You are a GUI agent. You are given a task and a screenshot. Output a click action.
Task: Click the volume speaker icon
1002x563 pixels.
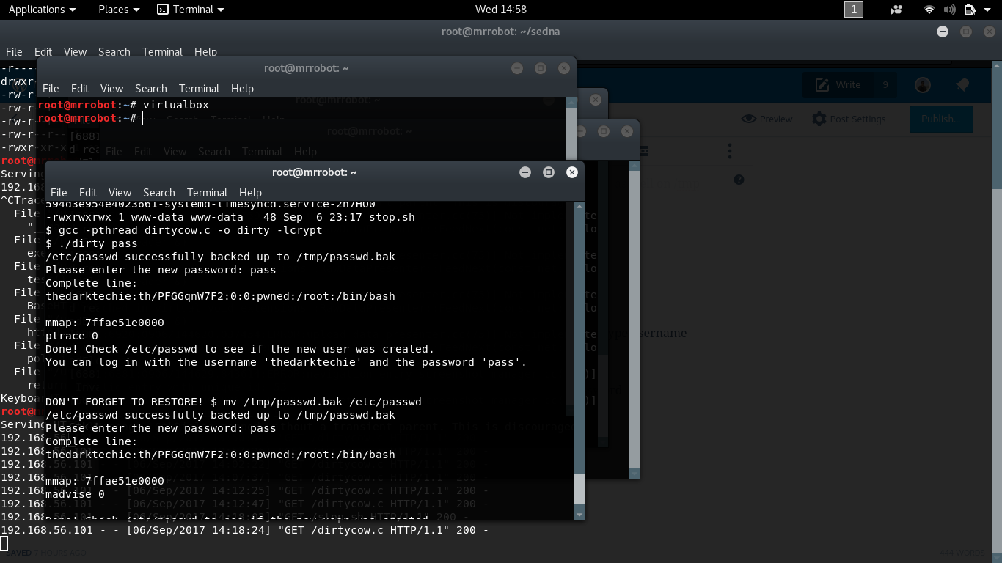[x=950, y=10]
